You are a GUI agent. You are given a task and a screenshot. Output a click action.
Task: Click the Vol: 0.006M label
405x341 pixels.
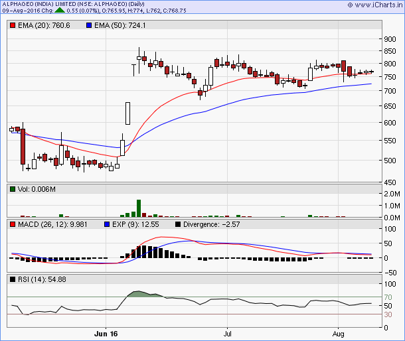pos(37,189)
